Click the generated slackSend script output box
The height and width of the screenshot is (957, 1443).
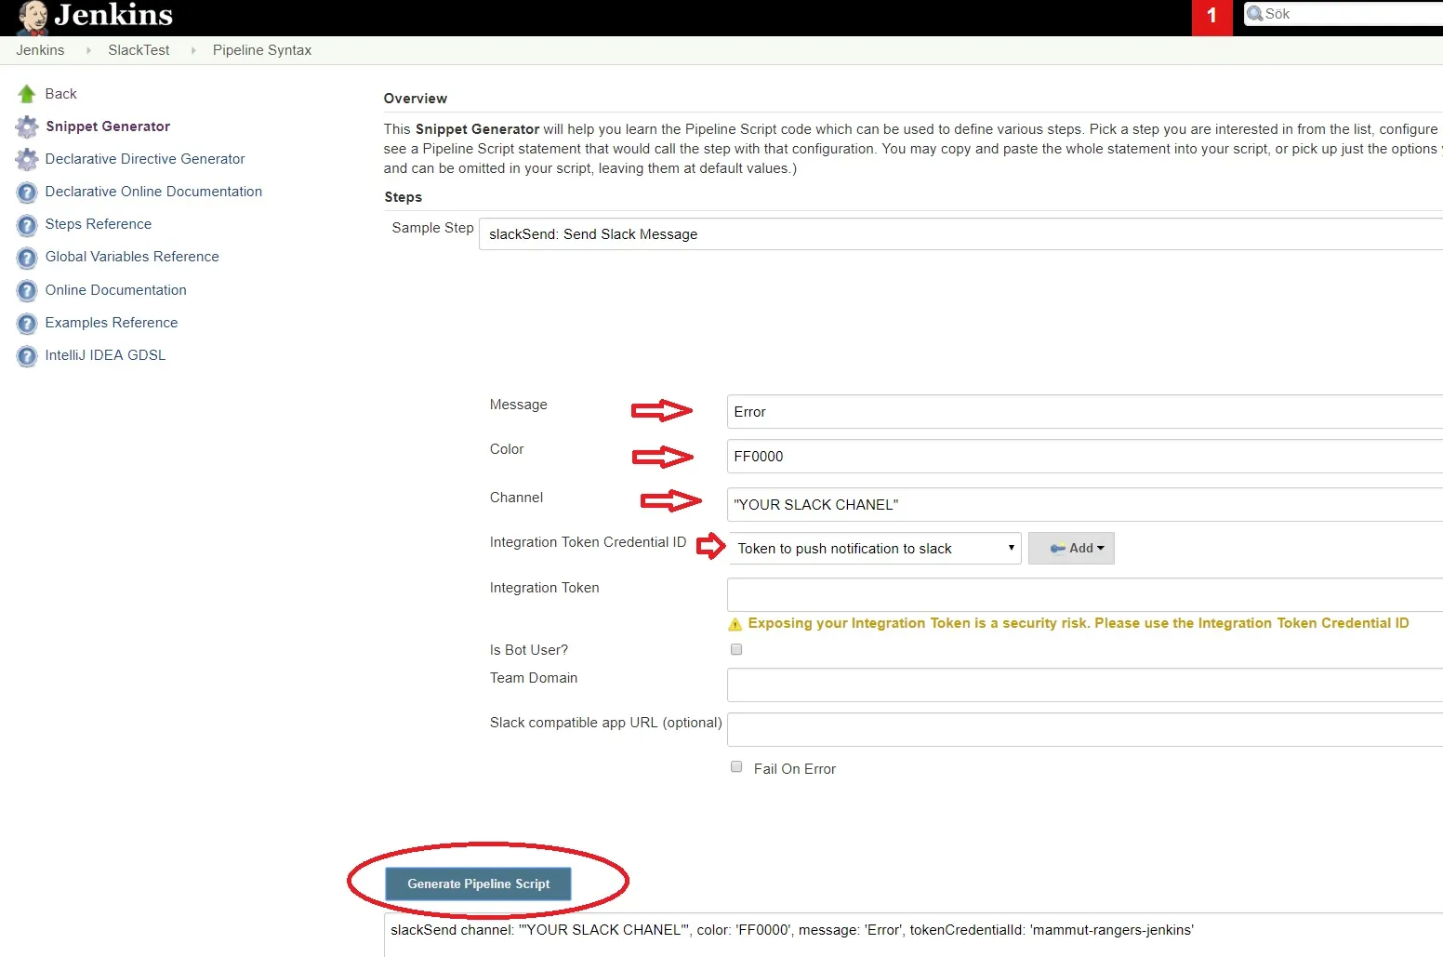click(x=913, y=936)
